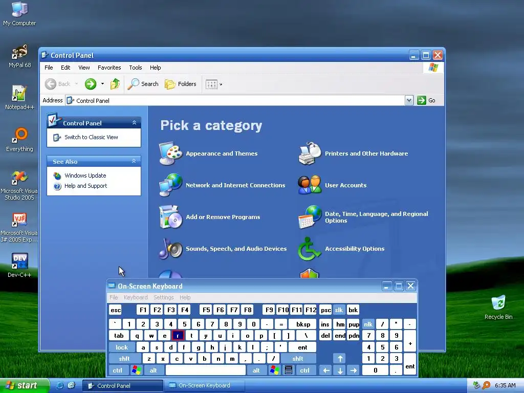Collapse the Control Panel sidebar section
This screenshot has width=524, height=393.
[134, 123]
